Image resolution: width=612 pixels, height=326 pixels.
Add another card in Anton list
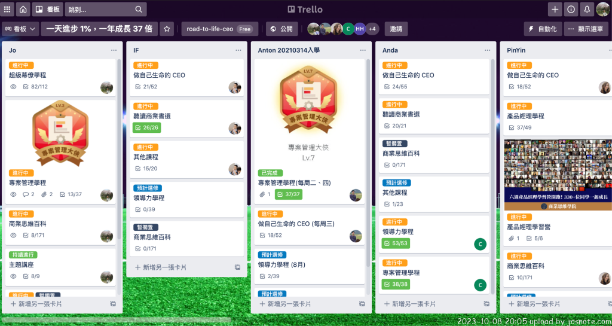[285, 304]
